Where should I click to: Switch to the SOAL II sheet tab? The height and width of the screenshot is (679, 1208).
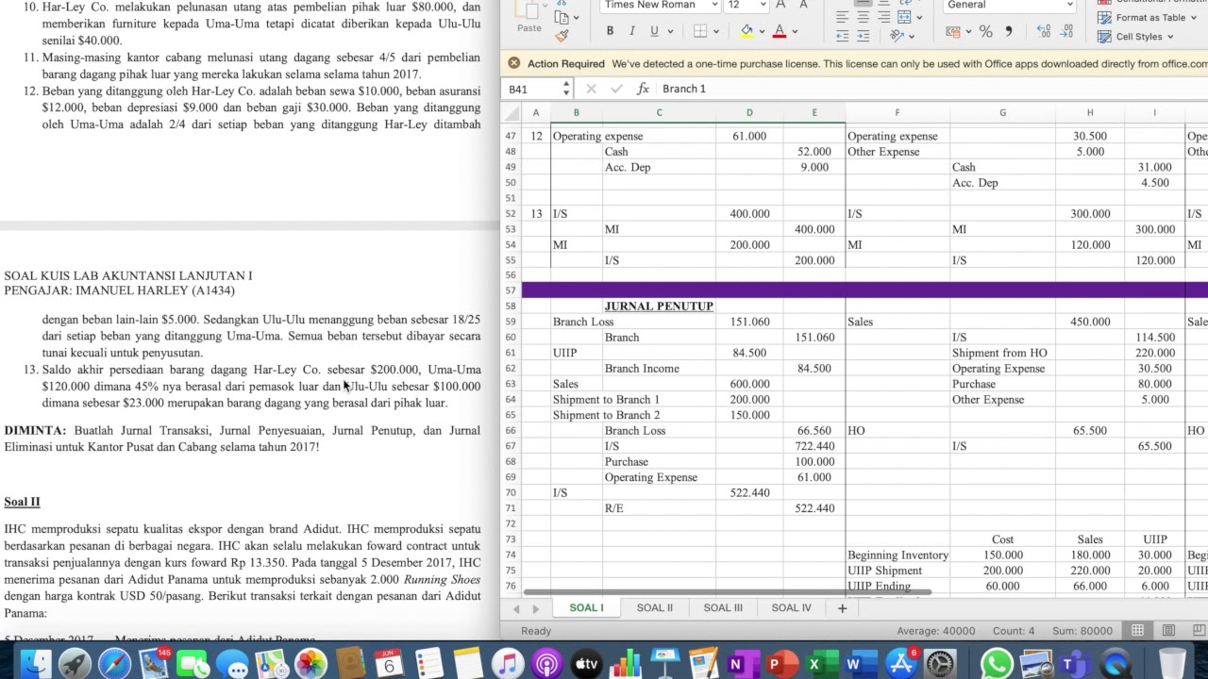tap(655, 608)
